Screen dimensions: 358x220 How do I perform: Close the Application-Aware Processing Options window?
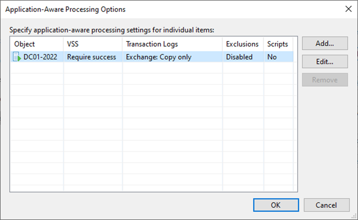[348, 9]
